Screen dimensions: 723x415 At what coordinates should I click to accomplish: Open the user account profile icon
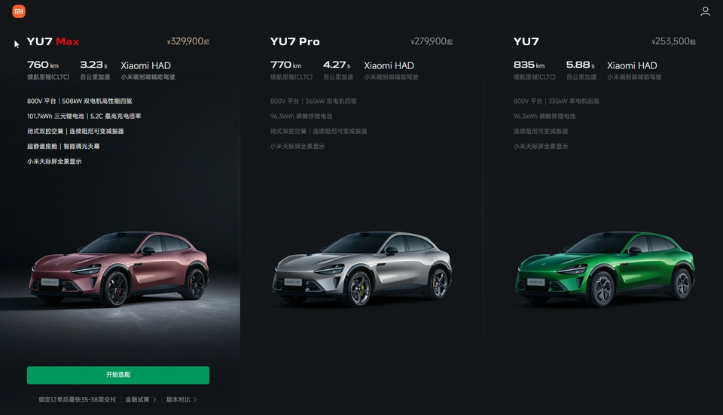point(705,11)
